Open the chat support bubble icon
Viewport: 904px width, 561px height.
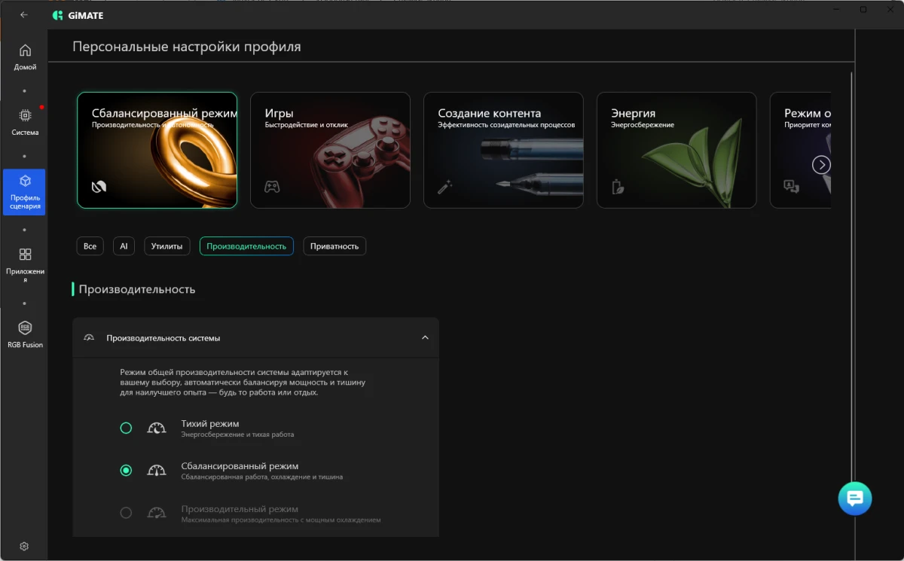[x=854, y=498]
